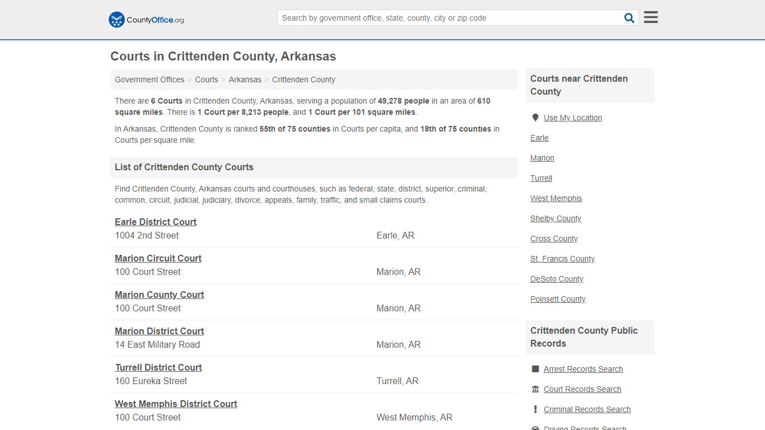The height and width of the screenshot is (430, 765).
Task: Open Marion County Court listing
Action: (x=160, y=295)
